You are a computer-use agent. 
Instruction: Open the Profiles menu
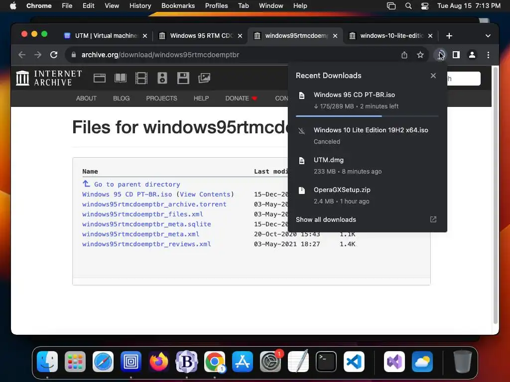click(216, 6)
